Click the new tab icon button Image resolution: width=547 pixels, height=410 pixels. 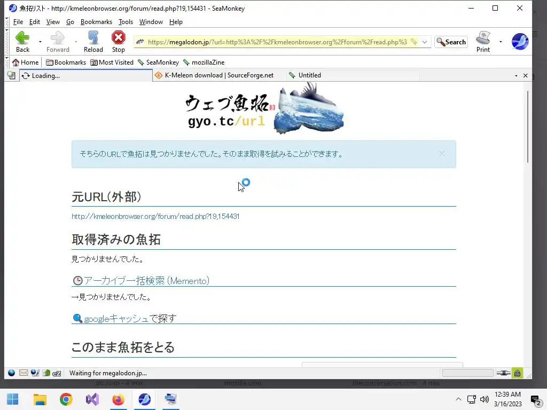pos(12,75)
